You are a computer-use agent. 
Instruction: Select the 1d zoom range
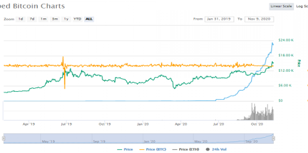point(21,19)
